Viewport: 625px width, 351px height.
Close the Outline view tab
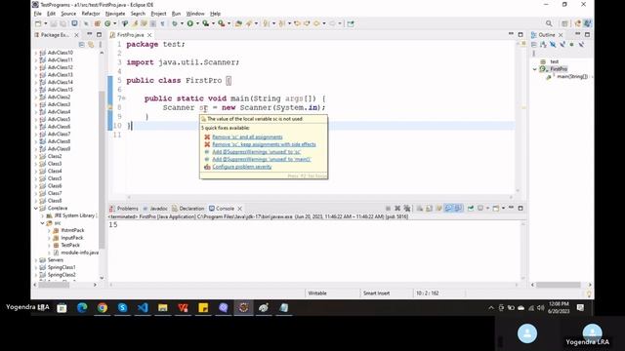[x=561, y=35]
